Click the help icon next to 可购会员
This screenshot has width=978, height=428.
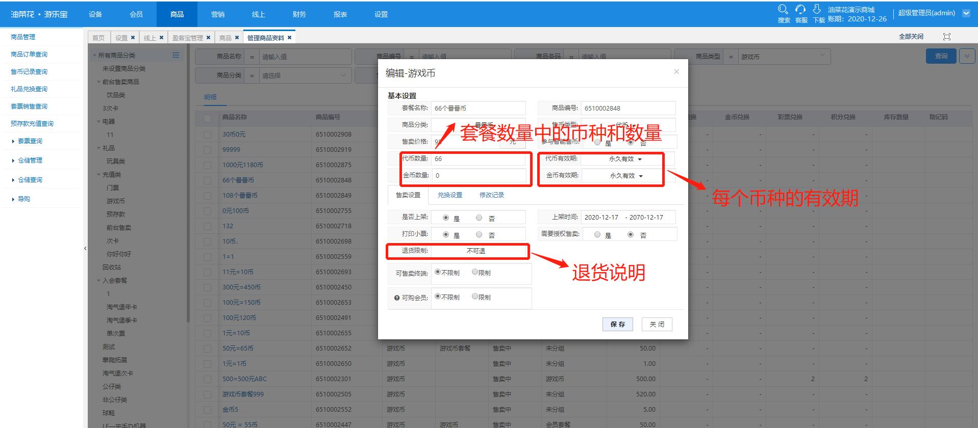[x=397, y=298]
